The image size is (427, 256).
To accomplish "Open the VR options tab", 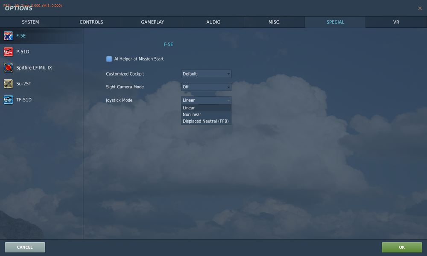I will pos(396,22).
